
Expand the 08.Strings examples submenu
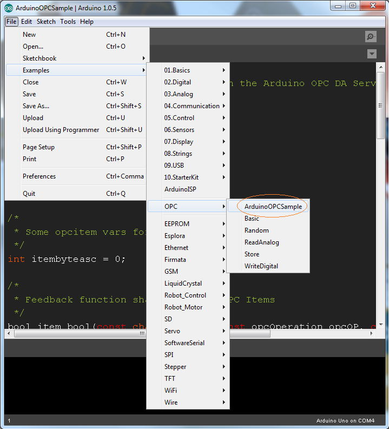click(188, 154)
